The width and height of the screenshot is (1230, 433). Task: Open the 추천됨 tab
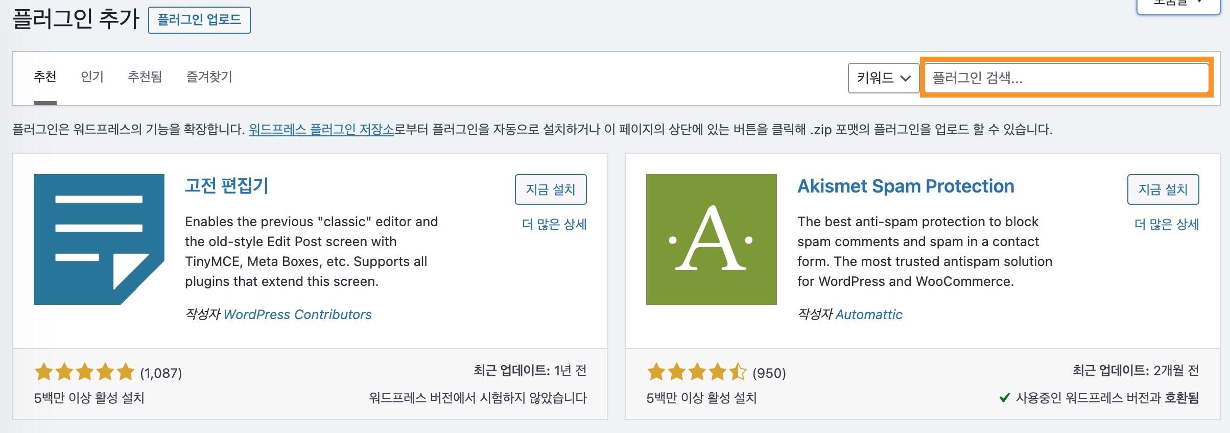(x=144, y=77)
